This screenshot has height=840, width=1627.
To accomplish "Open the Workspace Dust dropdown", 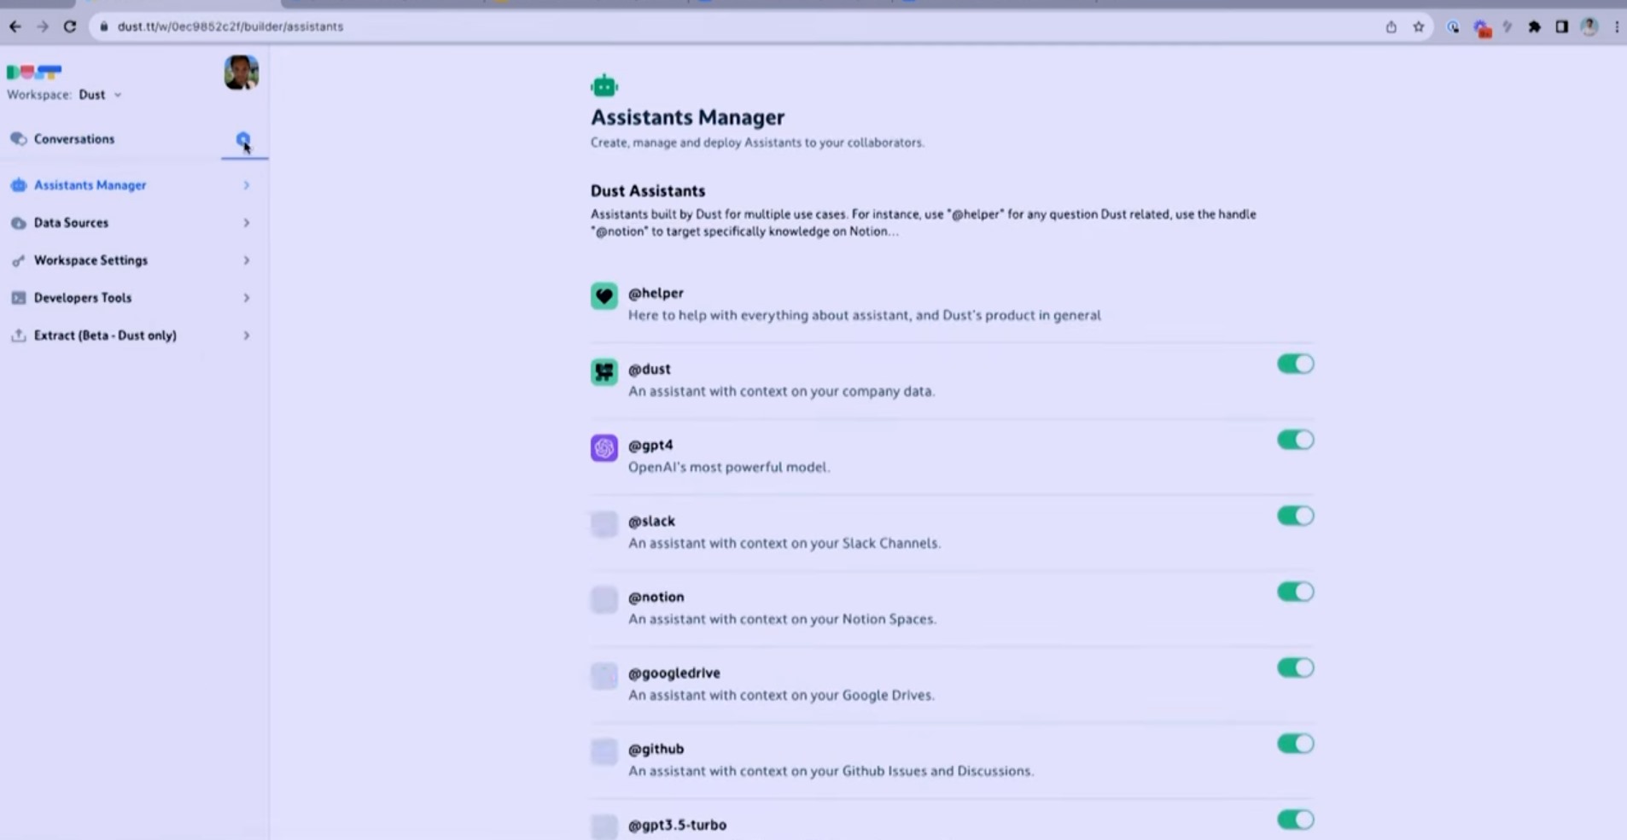I will click(101, 95).
